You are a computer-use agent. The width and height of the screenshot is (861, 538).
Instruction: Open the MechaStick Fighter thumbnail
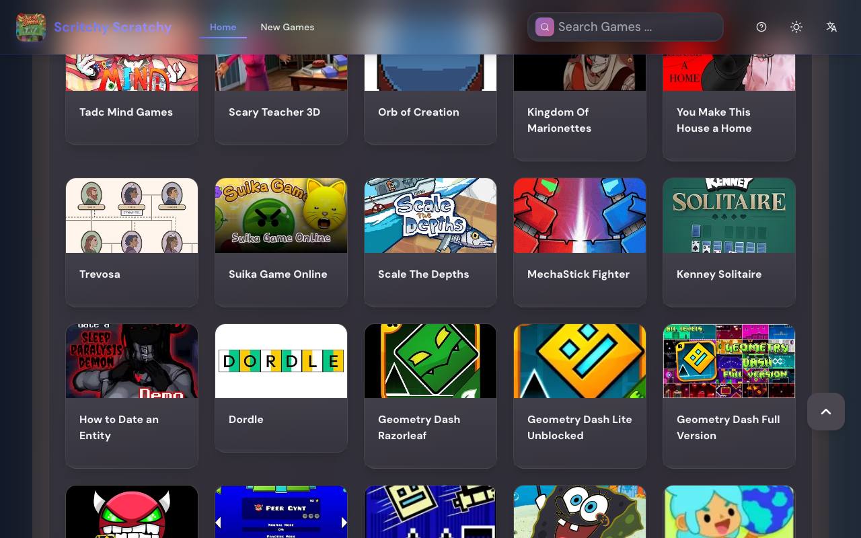(x=580, y=216)
